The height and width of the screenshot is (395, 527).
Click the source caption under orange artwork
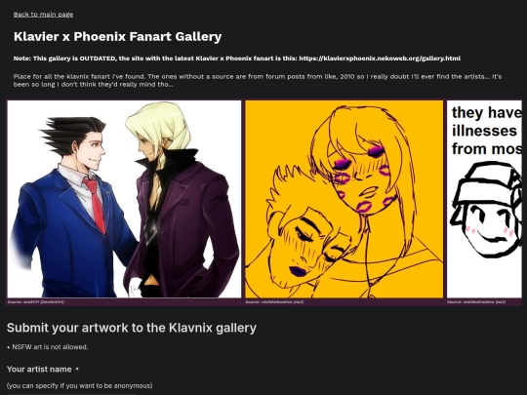274,302
